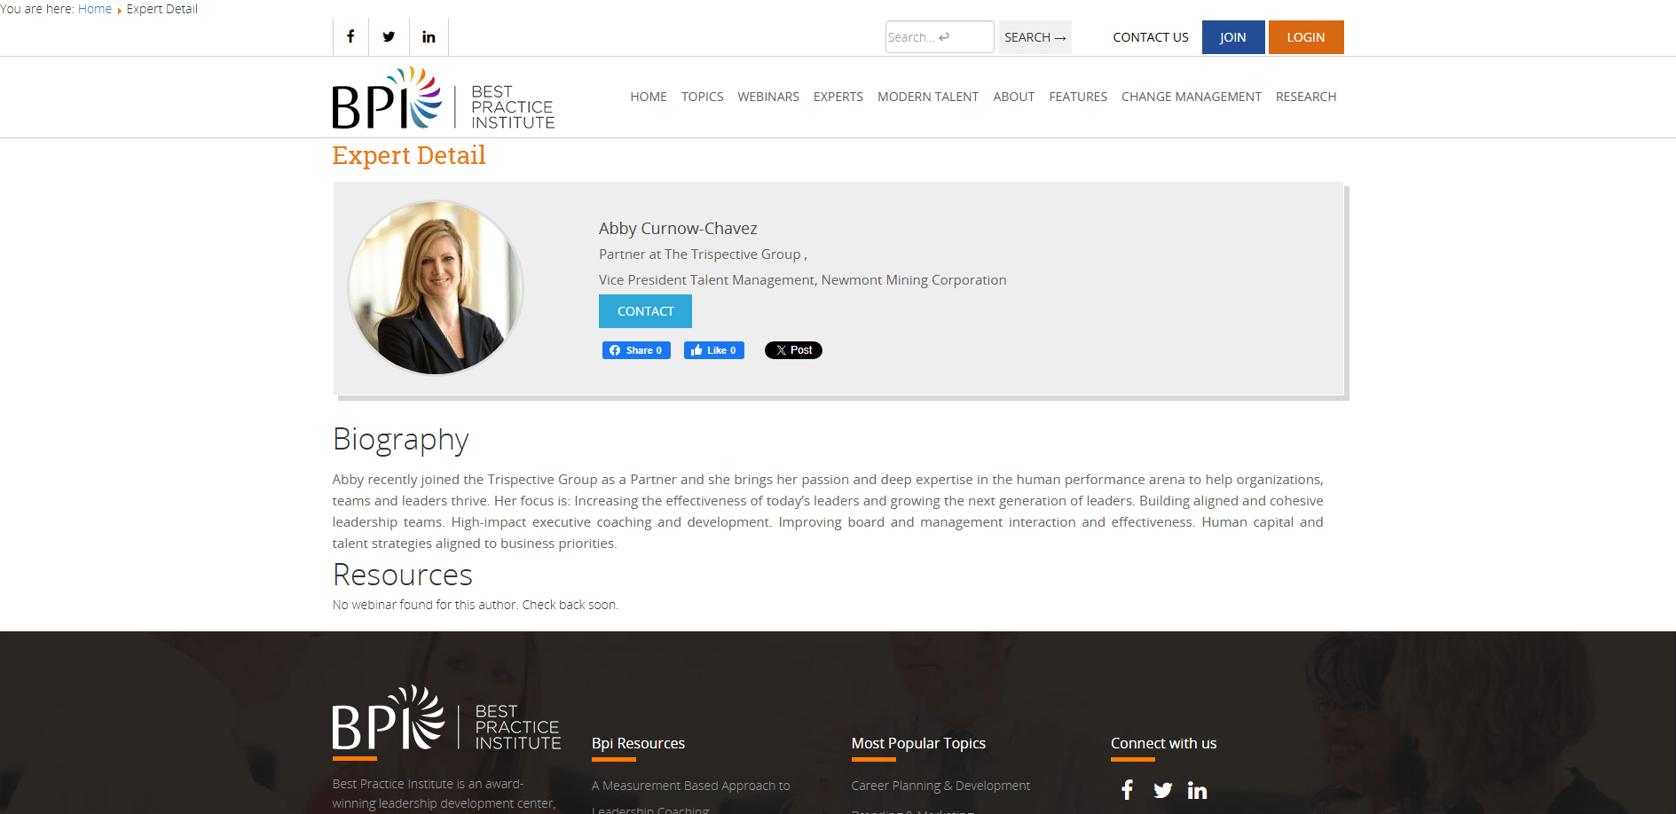The width and height of the screenshot is (1676, 814).
Task: Click the LinkedIn icon in top bar
Action: (429, 36)
